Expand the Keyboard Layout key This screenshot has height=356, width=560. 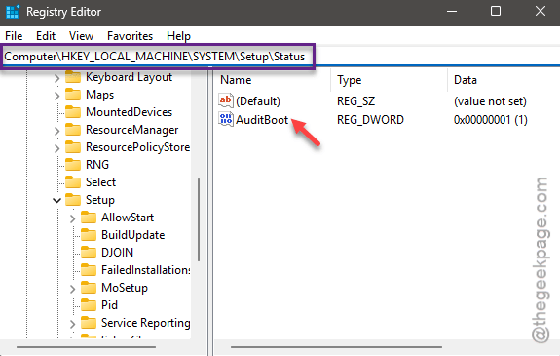[x=56, y=78]
